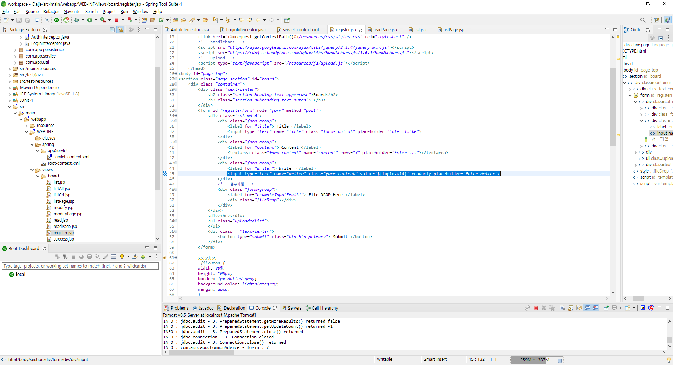The width and height of the screenshot is (673, 365).
Task: Collapse line 33 form fold marker
Action: click(x=176, y=110)
